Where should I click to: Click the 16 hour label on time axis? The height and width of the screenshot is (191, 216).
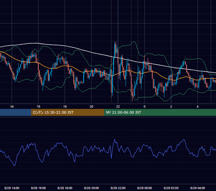point(38,107)
